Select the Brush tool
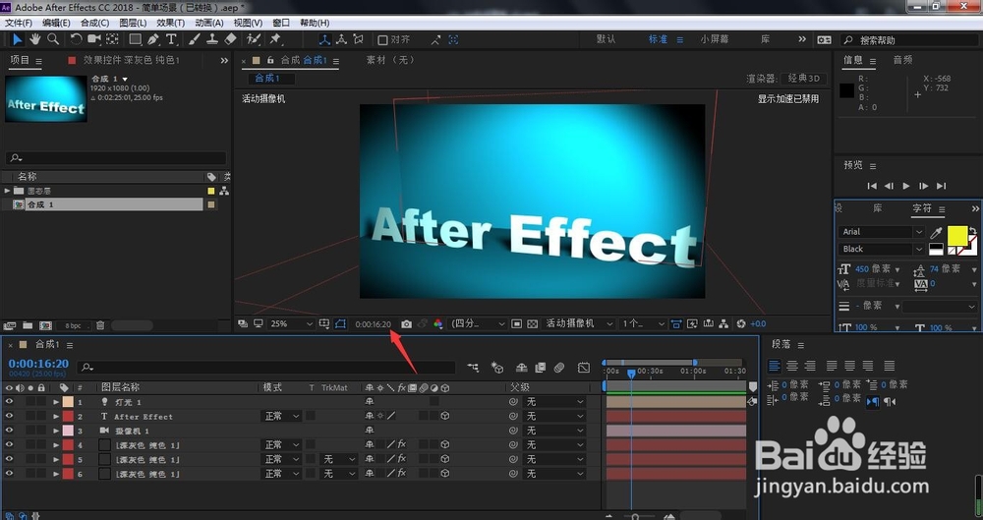Image resolution: width=983 pixels, height=520 pixels. 195,39
